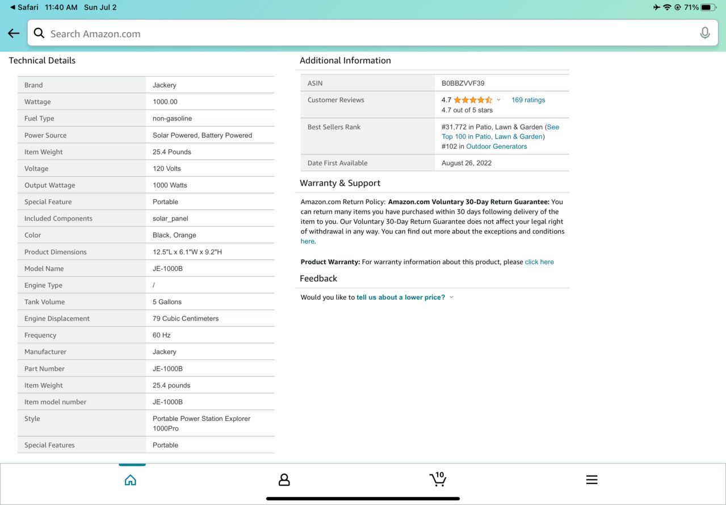Screen dimensions: 726x505
Task: Select the Style value Explorer 1000Pro
Action: click(x=202, y=423)
